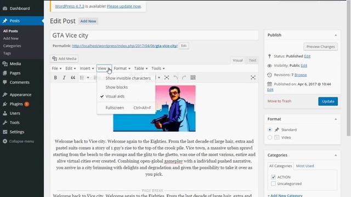Click the Italic formatting icon
351x197 pixels.
click(x=64, y=78)
